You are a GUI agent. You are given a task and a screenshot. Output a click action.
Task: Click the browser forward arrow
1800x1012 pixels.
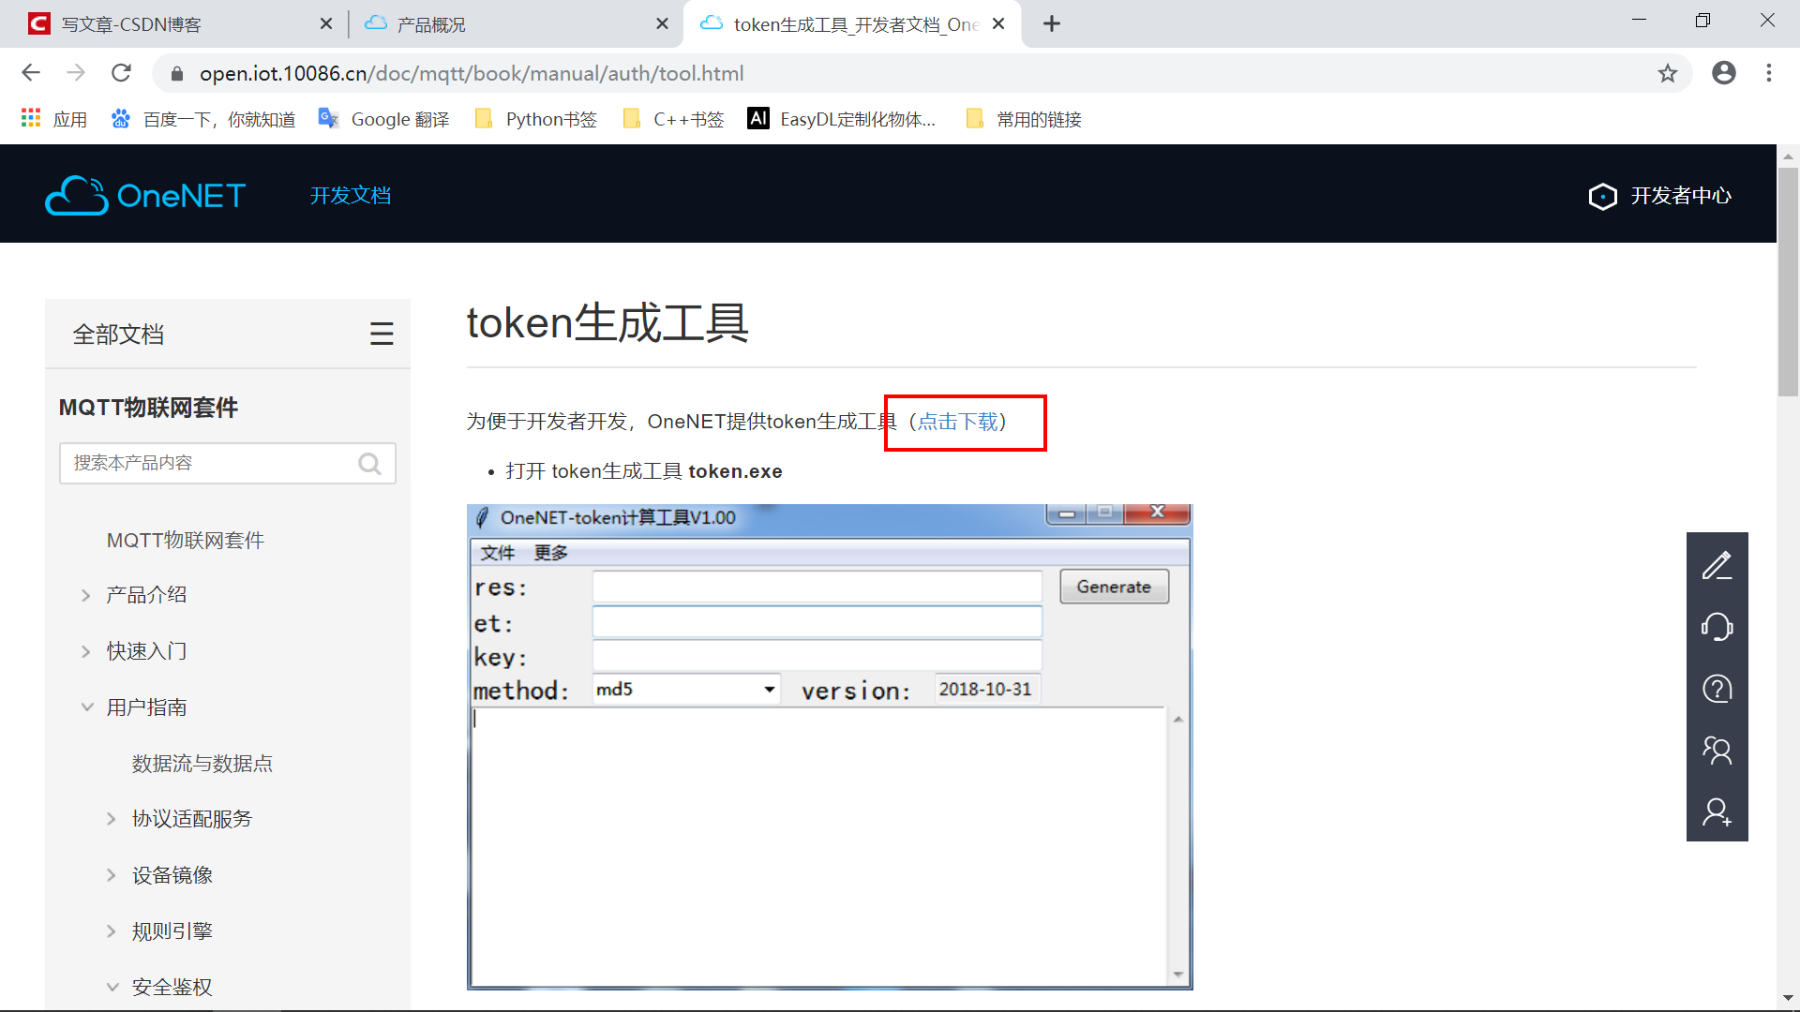tap(76, 73)
